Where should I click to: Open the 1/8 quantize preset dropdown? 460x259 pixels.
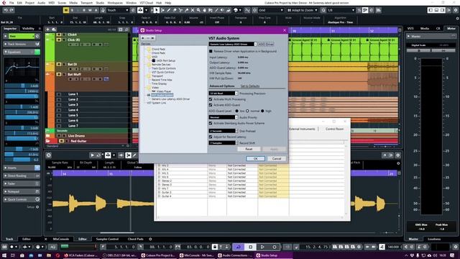point(341,10)
